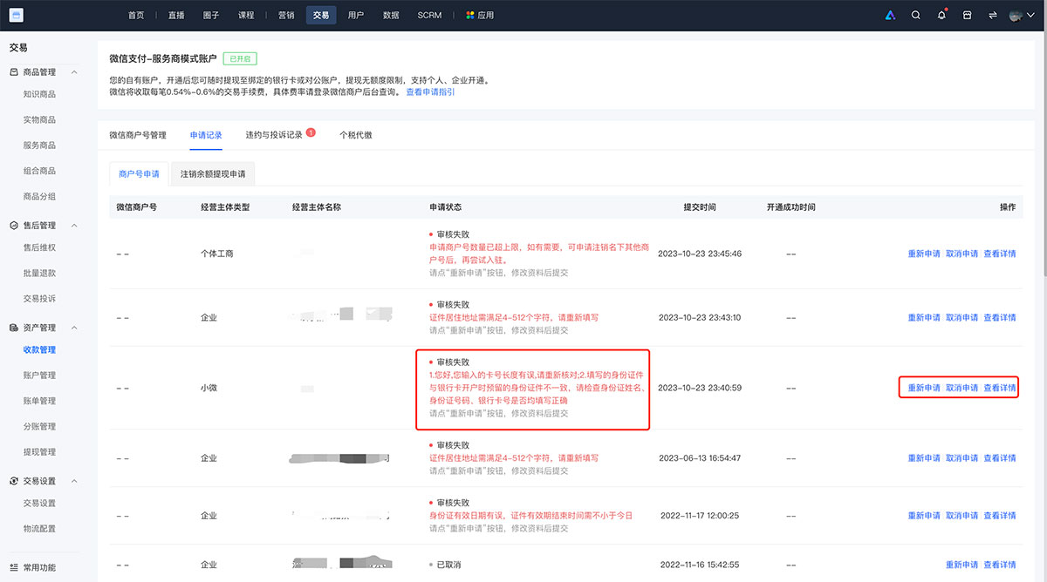Click 重新申请 for the 小微 row

coord(924,388)
